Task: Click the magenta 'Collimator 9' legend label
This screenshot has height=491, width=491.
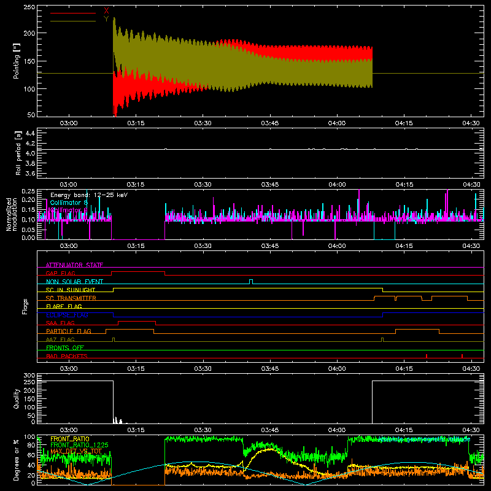Action: (x=69, y=210)
